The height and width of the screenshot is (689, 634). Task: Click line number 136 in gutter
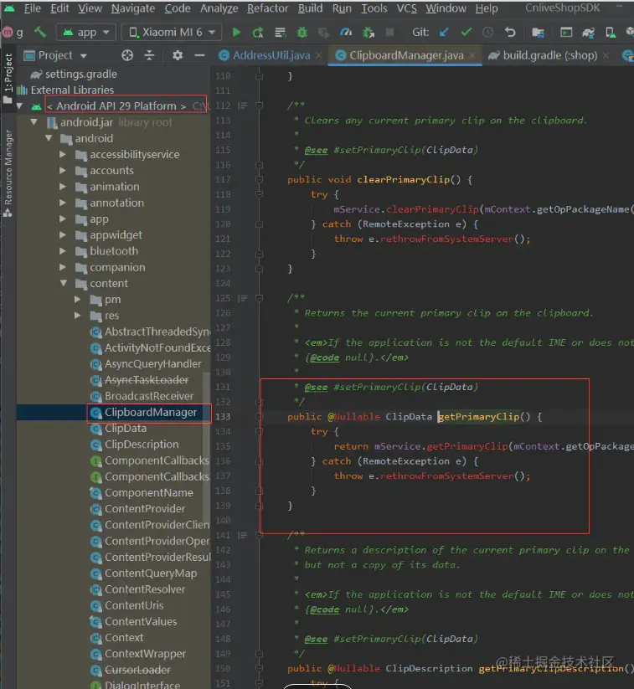pyautogui.click(x=223, y=461)
